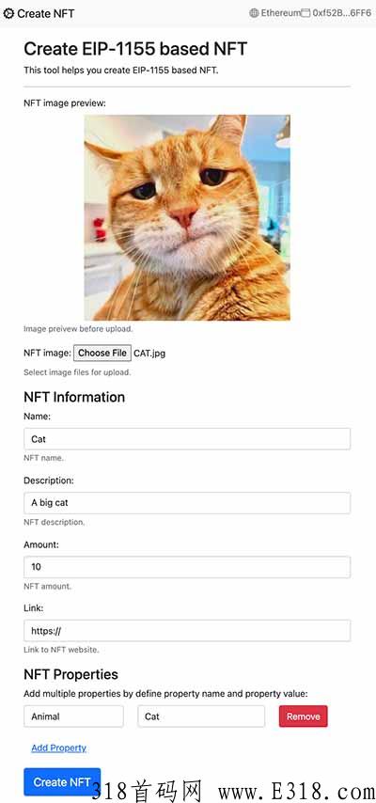Image resolution: width=376 pixels, height=803 pixels.
Task: Click the NFT image: label
Action: tap(47, 353)
